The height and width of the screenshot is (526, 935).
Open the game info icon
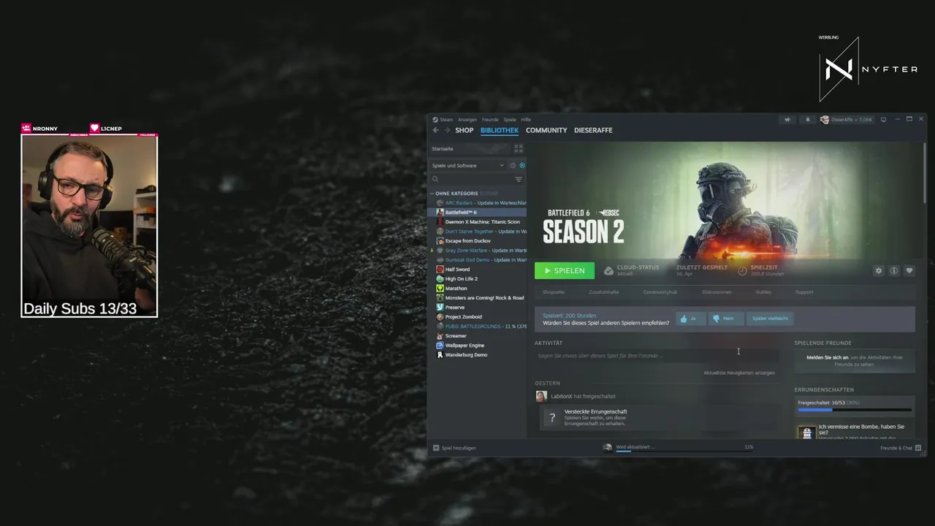(x=893, y=270)
